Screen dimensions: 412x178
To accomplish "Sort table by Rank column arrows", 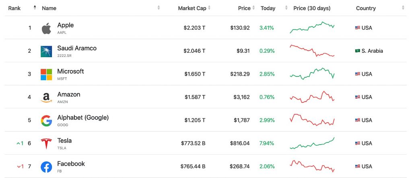I will pyautogui.click(x=35, y=8).
